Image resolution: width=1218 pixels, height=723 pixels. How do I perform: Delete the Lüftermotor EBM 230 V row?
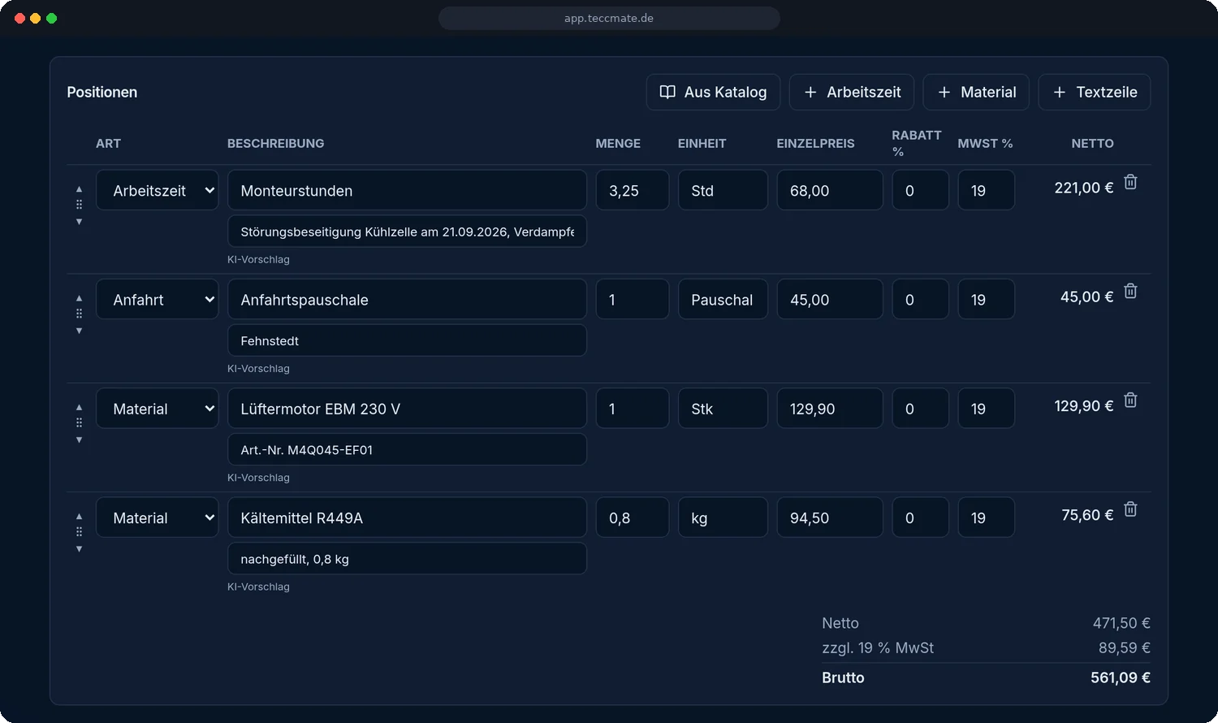coord(1130,400)
